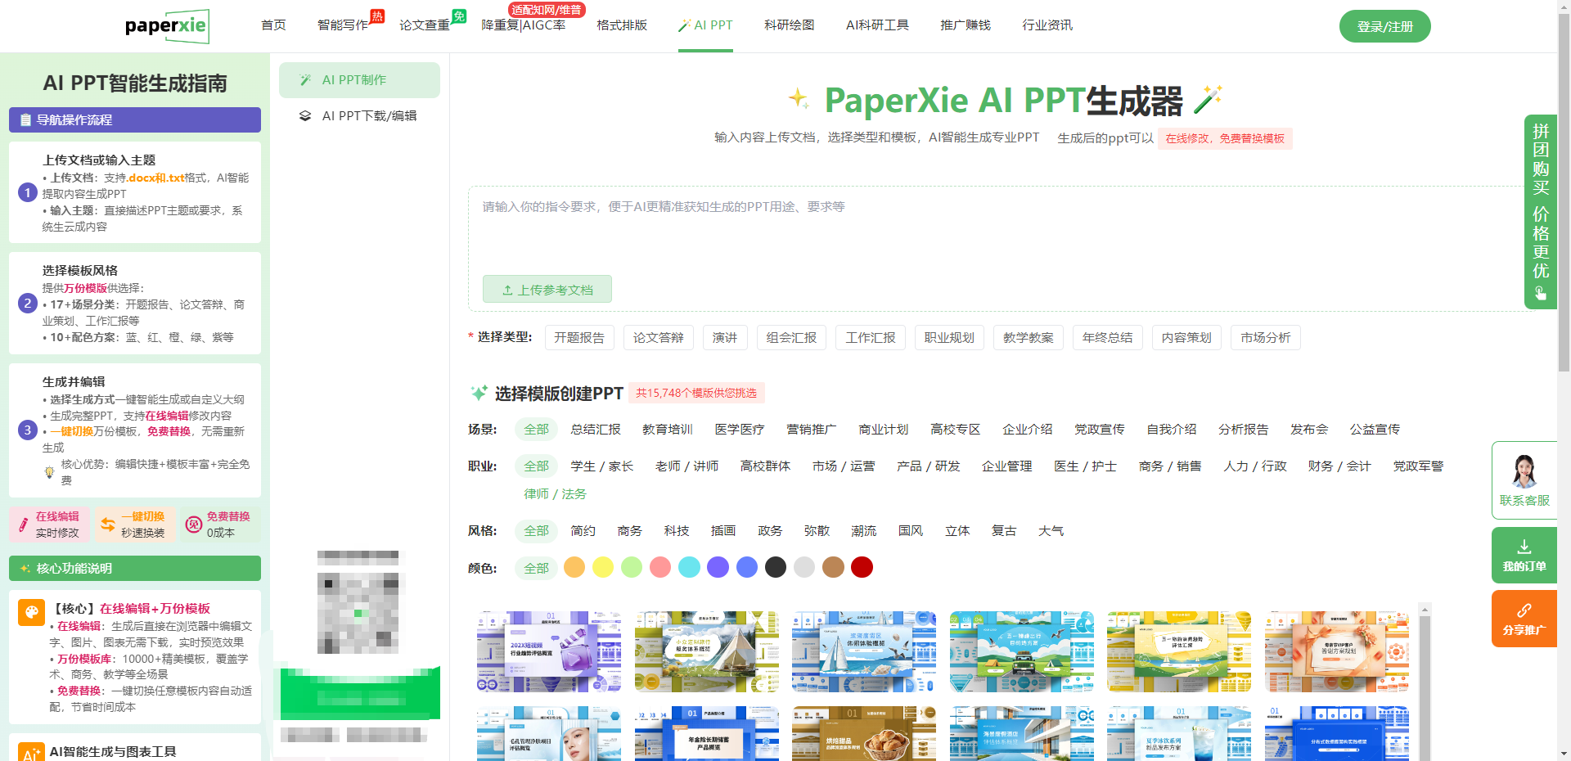Click the 一键切换 swap arrows badge

coord(134,525)
